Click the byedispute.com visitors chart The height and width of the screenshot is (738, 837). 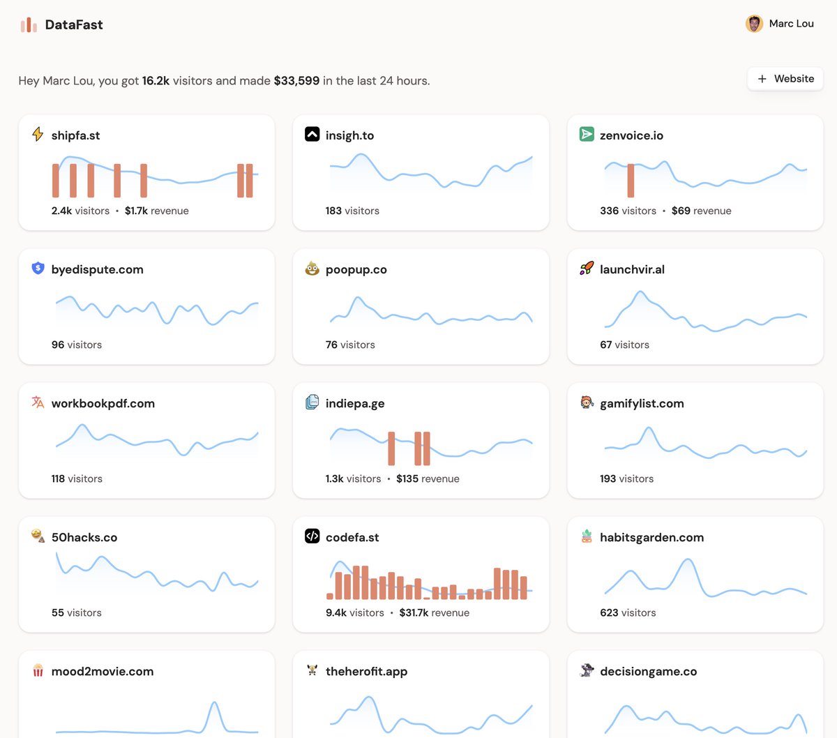pyautogui.click(x=157, y=310)
